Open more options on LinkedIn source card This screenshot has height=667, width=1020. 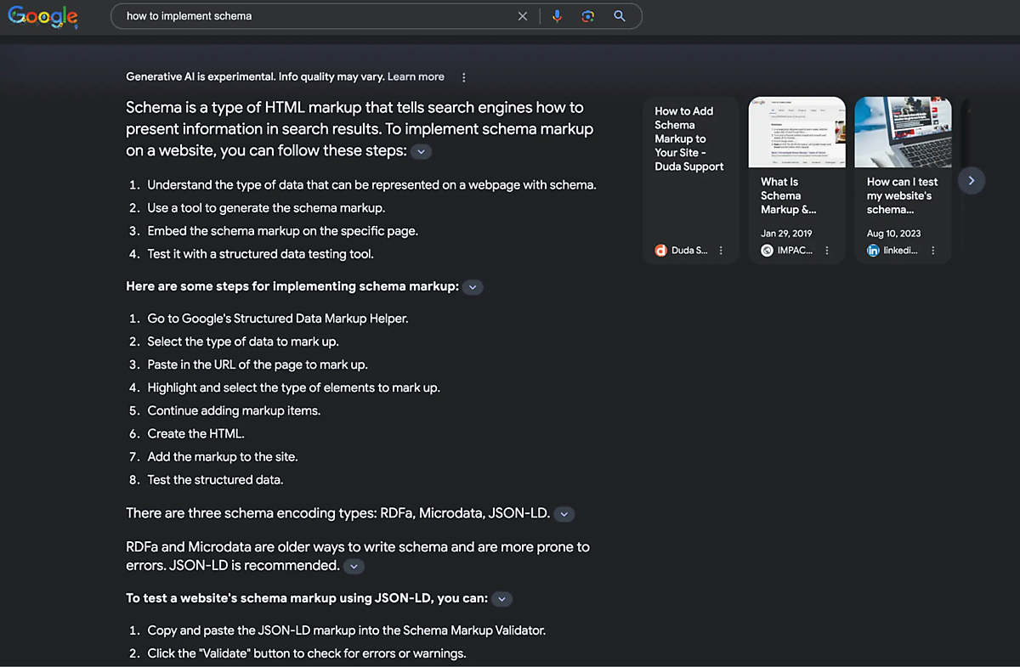(933, 251)
